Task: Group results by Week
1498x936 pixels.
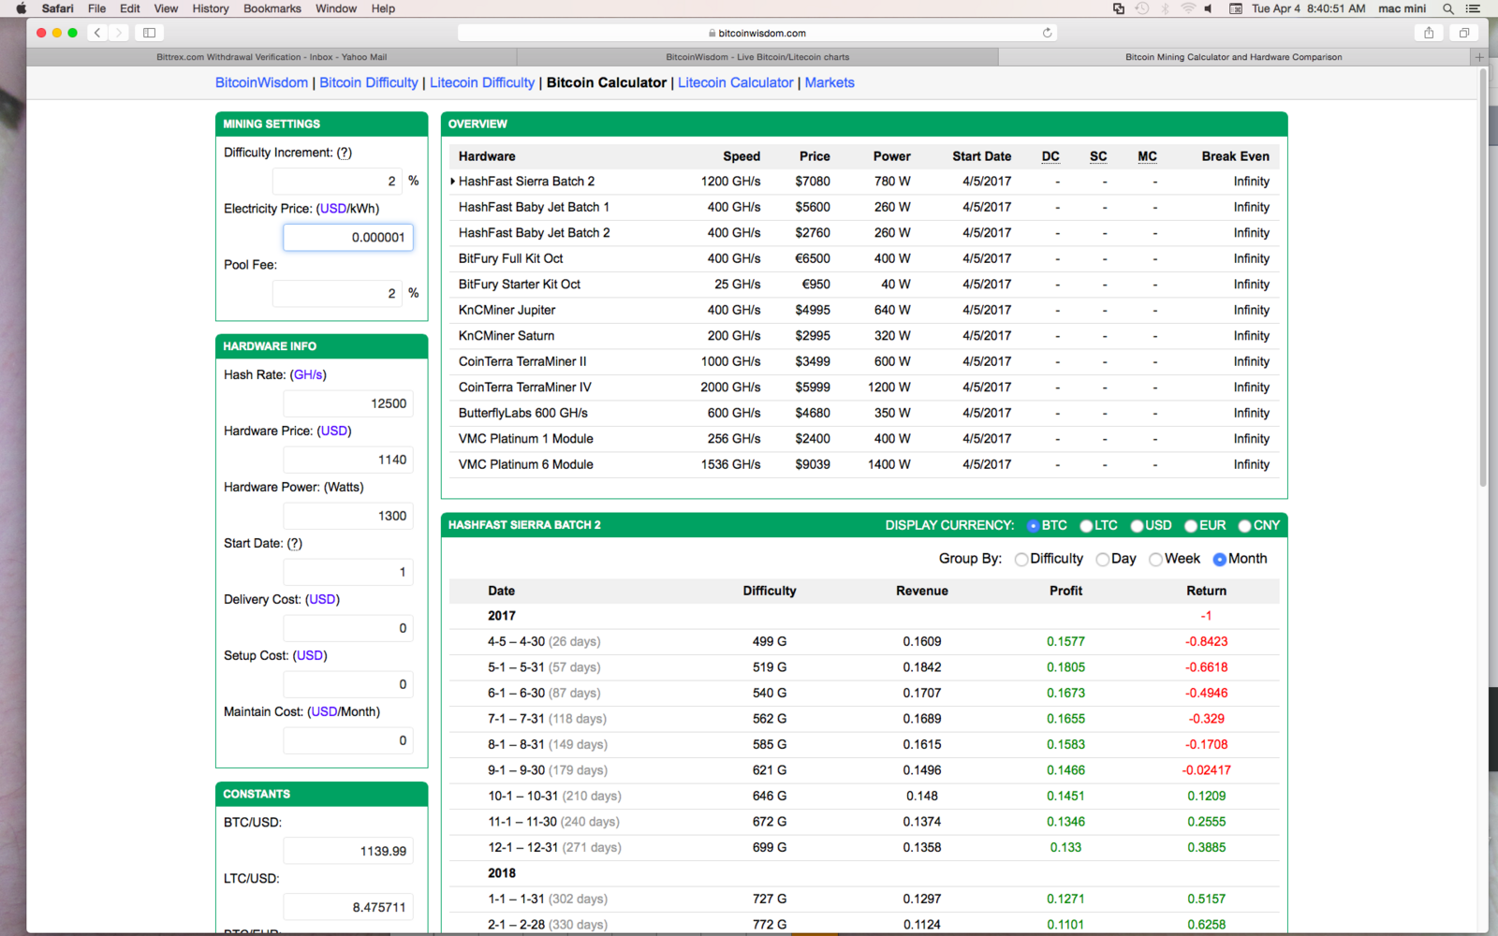Action: tap(1156, 560)
